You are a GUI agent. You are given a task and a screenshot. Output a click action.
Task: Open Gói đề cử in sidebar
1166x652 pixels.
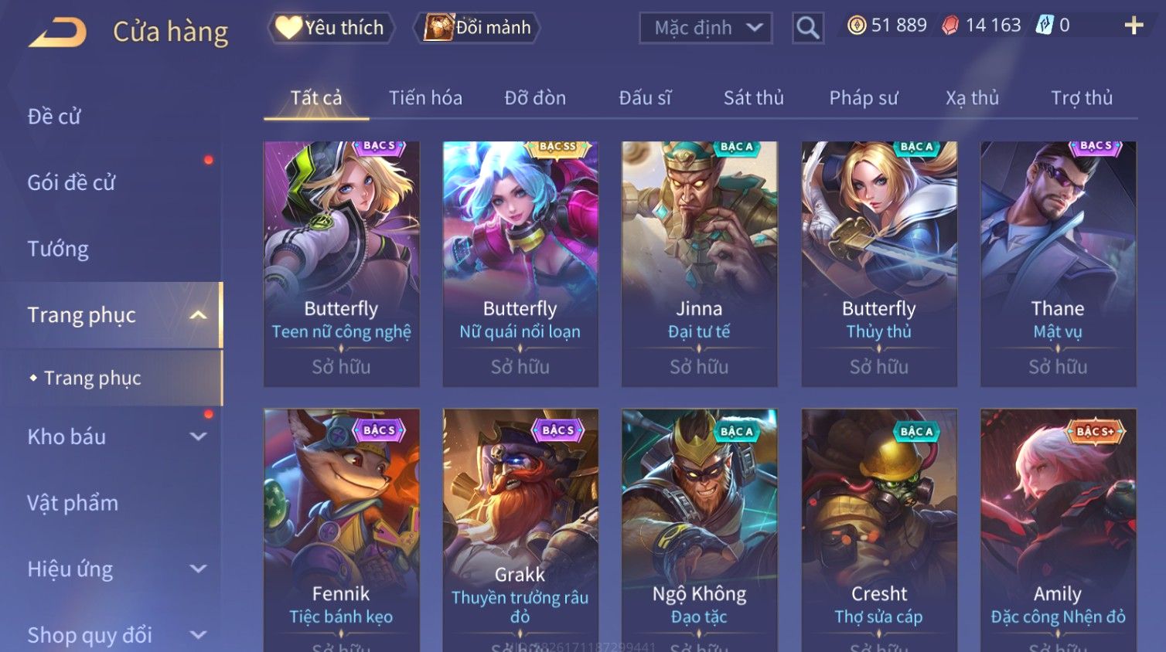(x=71, y=182)
